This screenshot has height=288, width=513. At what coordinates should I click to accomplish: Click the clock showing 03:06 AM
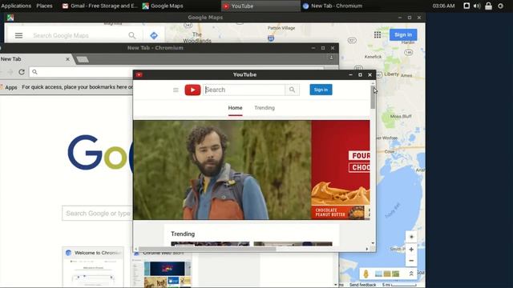443,6
